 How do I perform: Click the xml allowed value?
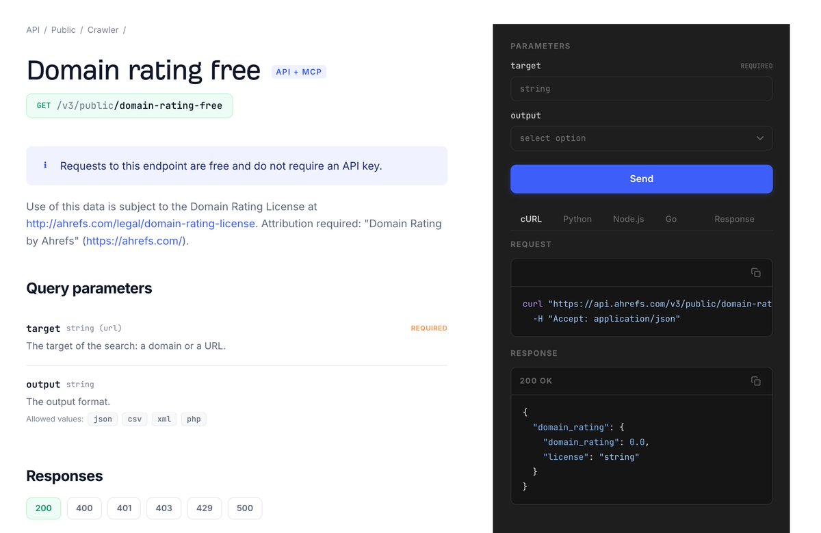165,419
